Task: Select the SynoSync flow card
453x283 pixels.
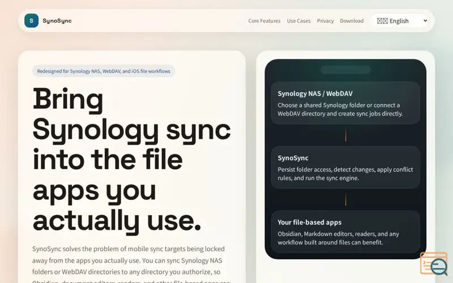Action: [x=345, y=168]
